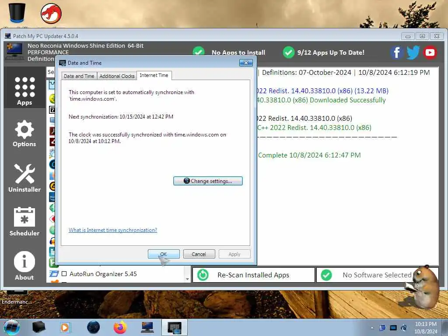Click the taskbar clock showing 10:13 PM
The width and height of the screenshot is (448, 336).
coord(426,328)
